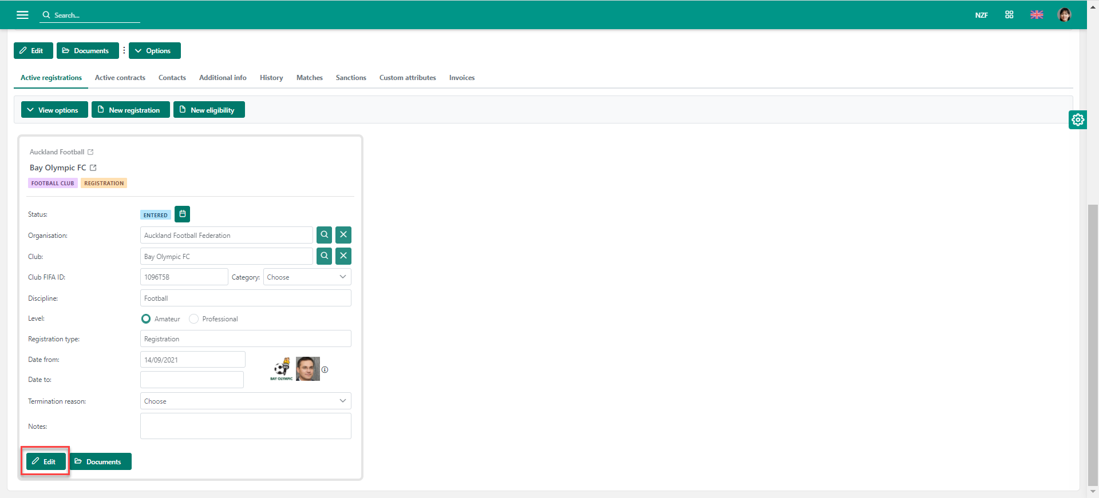Click info icon beside player photo
The height and width of the screenshot is (498, 1099).
[x=325, y=370]
